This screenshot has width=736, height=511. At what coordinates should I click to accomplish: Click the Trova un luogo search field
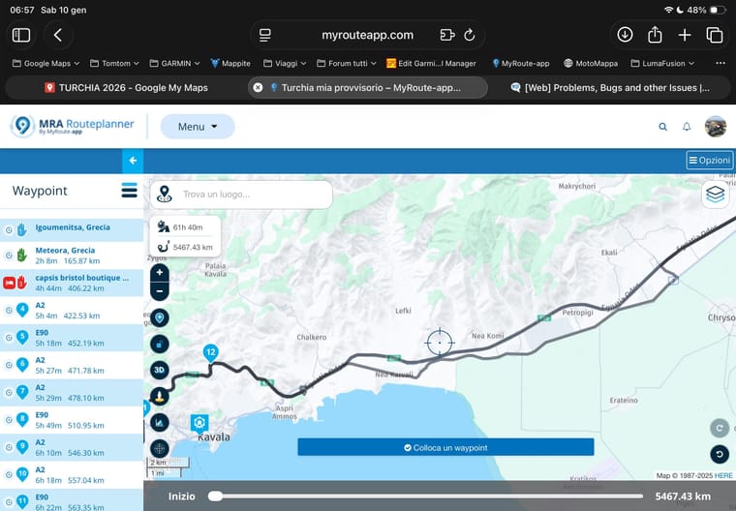252,195
